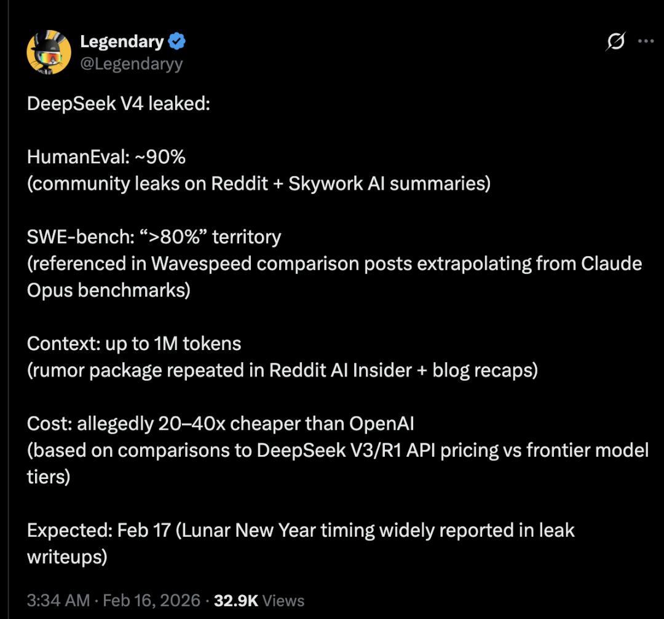
Task: Click the "DeepSeek V4 leaked:" headline text
Action: point(119,104)
